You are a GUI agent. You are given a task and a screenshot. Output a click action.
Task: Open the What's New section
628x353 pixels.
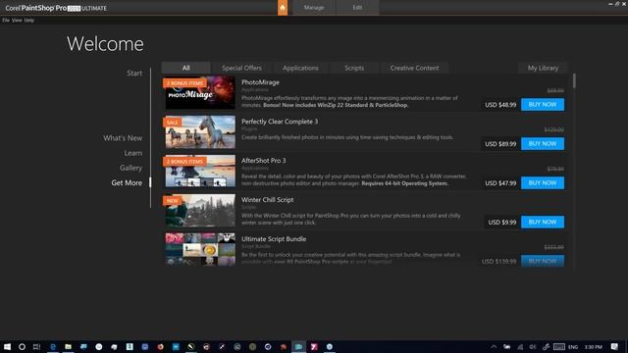[x=123, y=138]
